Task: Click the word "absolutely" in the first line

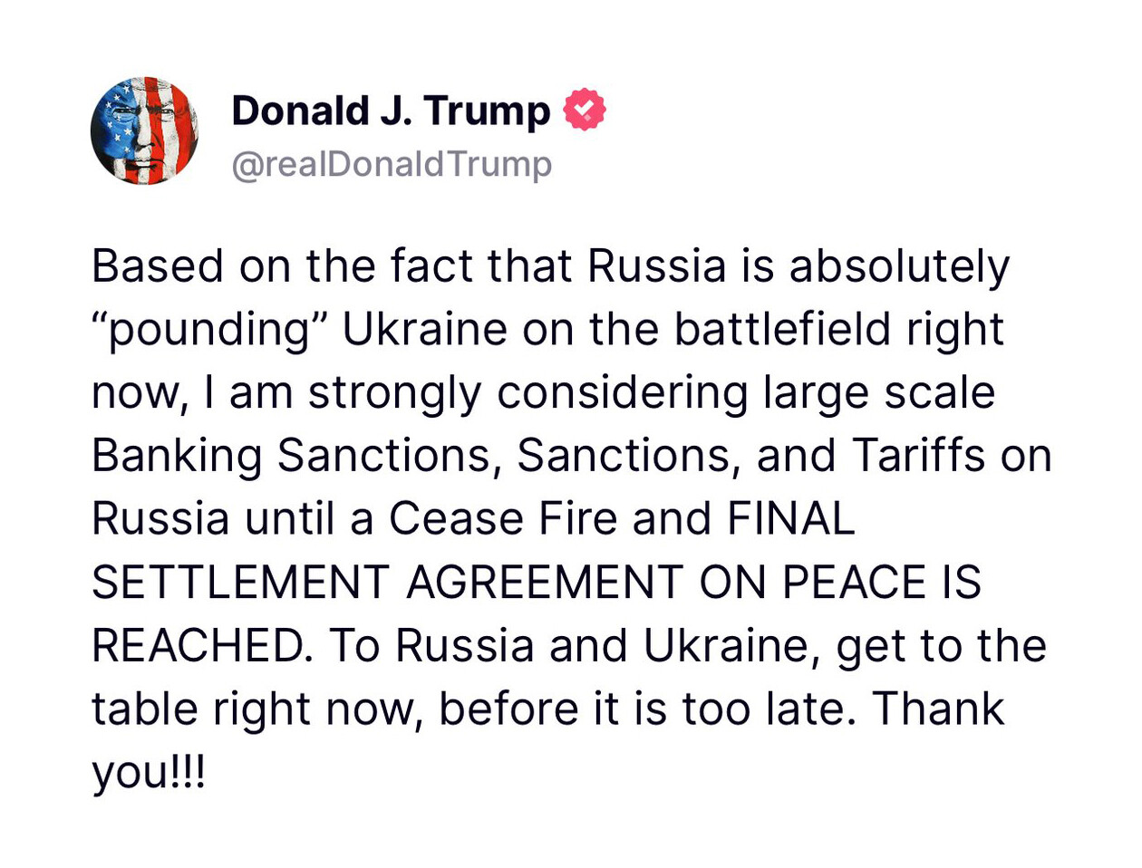Action: [898, 267]
